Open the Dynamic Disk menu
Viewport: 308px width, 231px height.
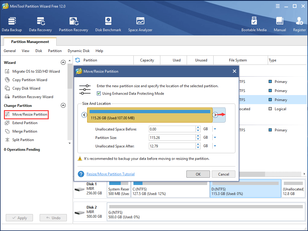click(79, 51)
